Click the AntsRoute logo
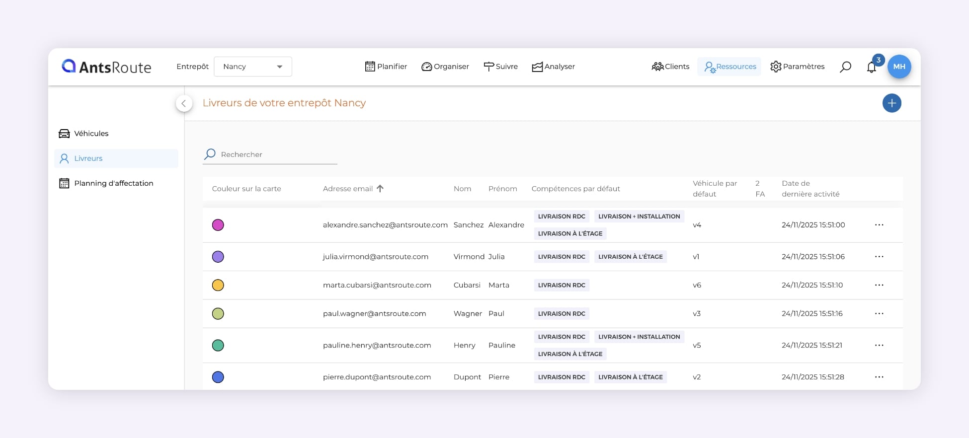Image resolution: width=969 pixels, height=438 pixels. click(106, 67)
